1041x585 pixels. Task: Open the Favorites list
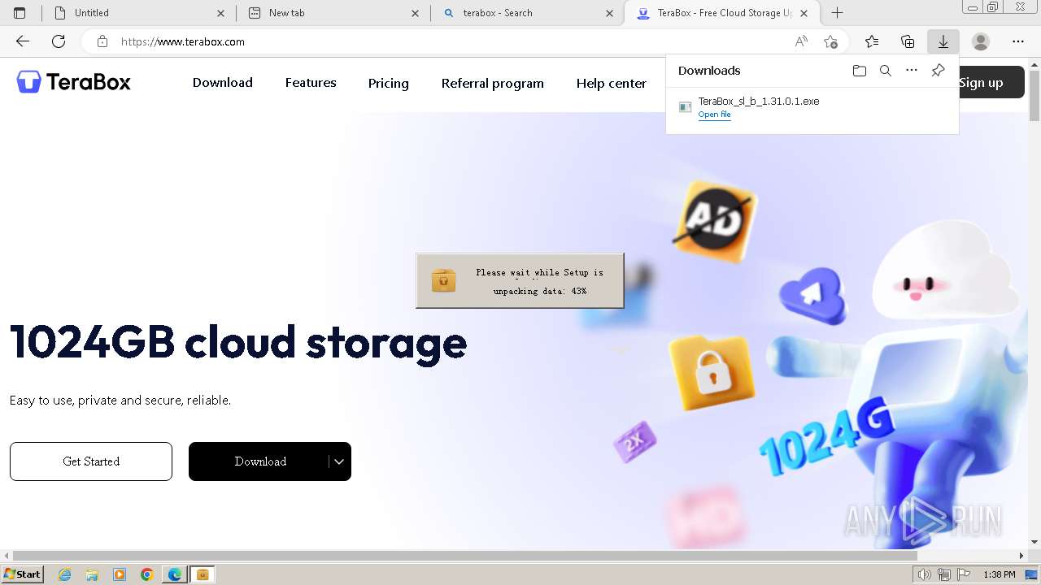[872, 41]
